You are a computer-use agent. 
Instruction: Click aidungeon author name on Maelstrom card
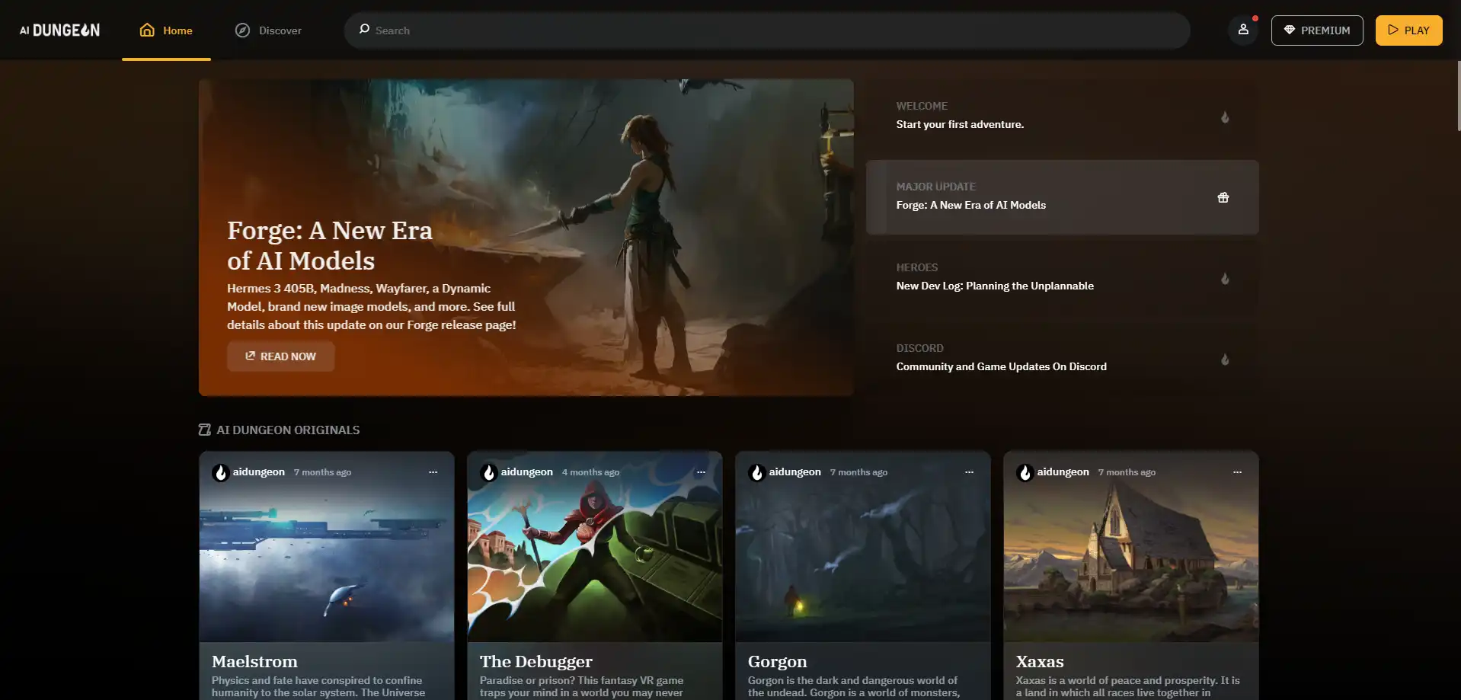click(259, 472)
